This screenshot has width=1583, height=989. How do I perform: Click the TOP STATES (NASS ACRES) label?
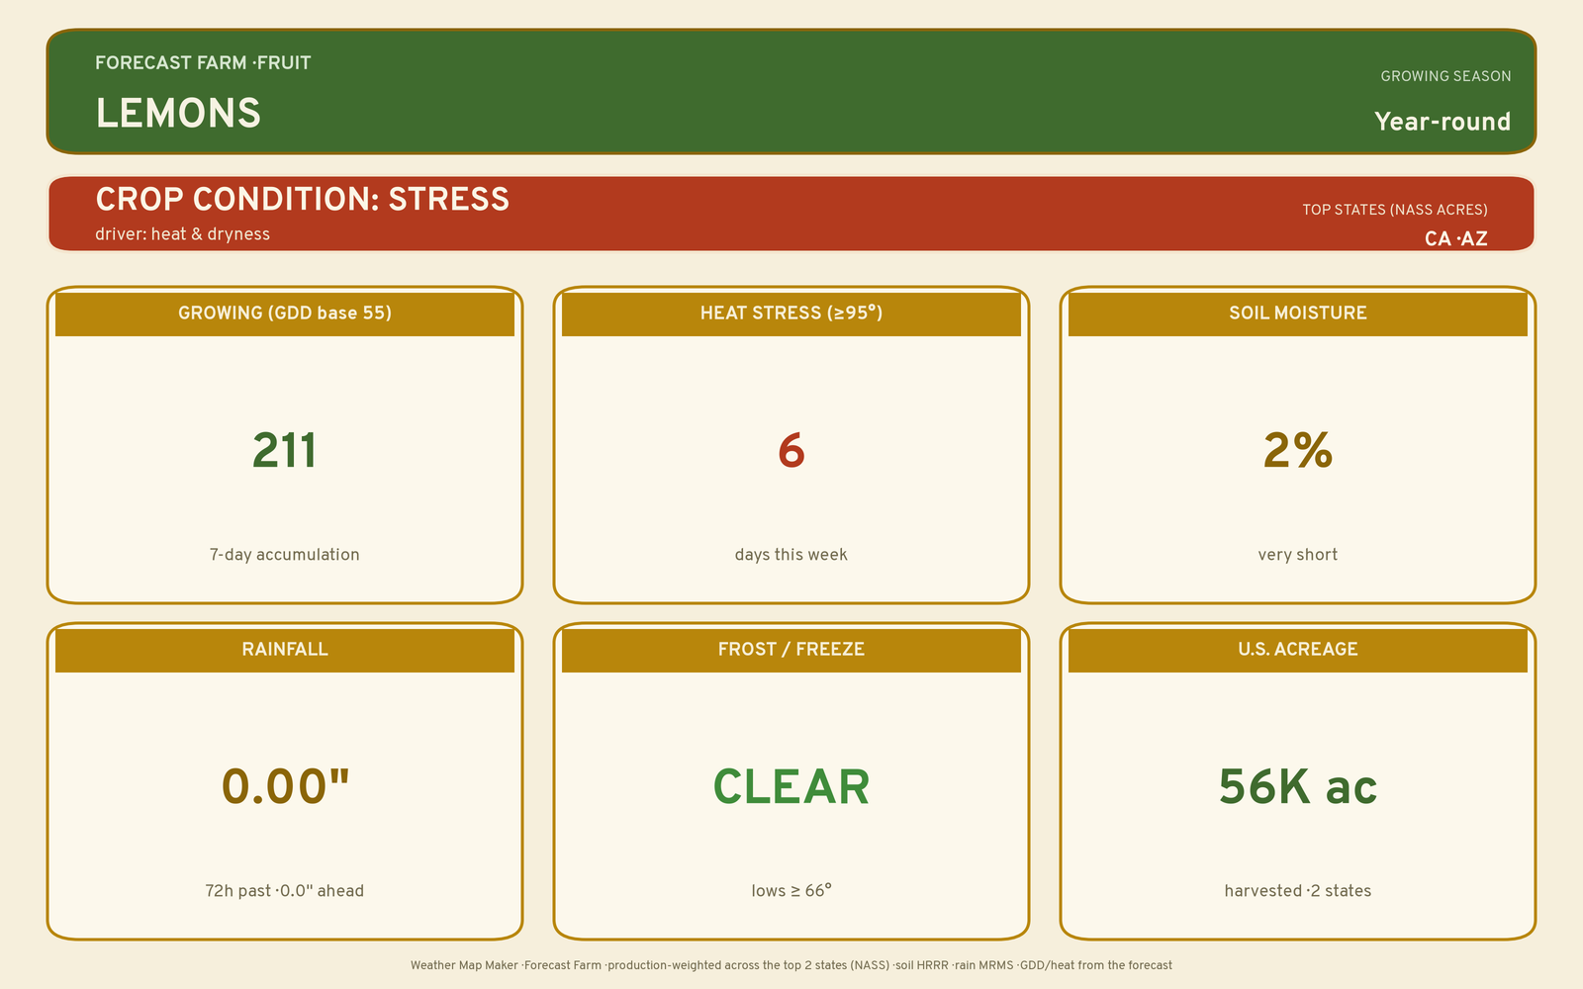[x=1394, y=210]
